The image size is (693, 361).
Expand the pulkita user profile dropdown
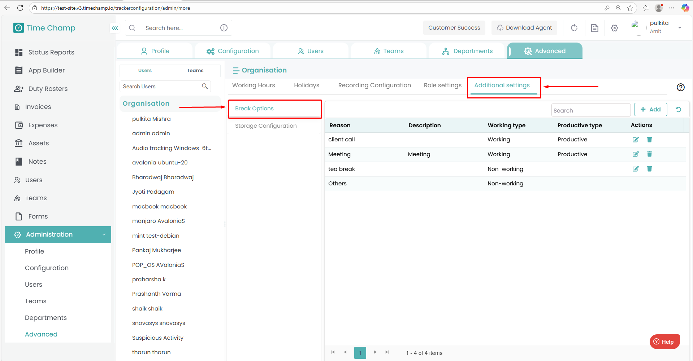click(x=679, y=28)
